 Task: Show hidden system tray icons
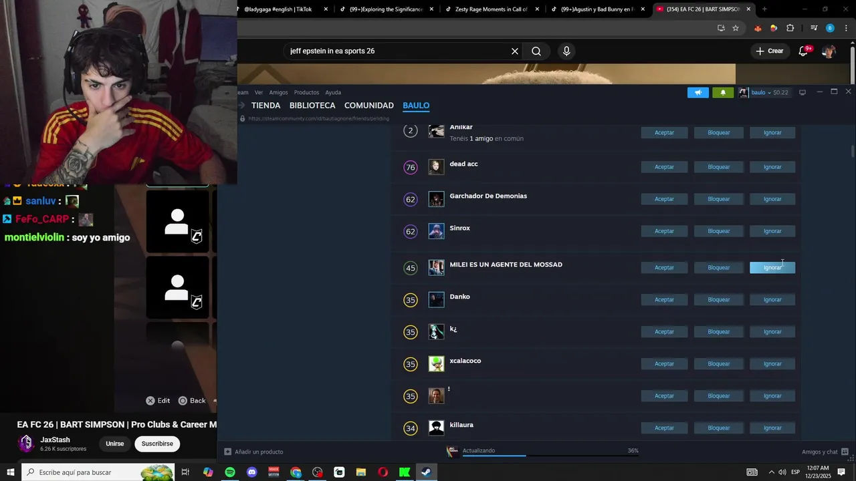771,472
